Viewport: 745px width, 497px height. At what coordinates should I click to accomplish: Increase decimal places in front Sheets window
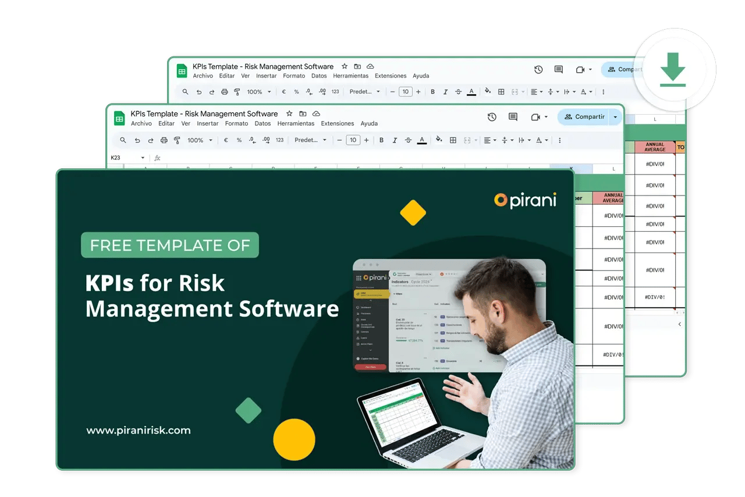coord(266,140)
